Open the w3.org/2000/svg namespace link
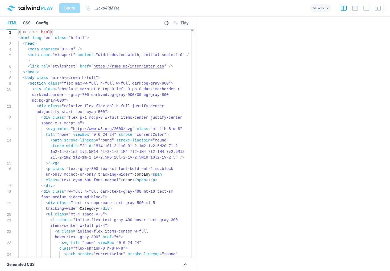This screenshot has height=271, width=390. [x=103, y=129]
